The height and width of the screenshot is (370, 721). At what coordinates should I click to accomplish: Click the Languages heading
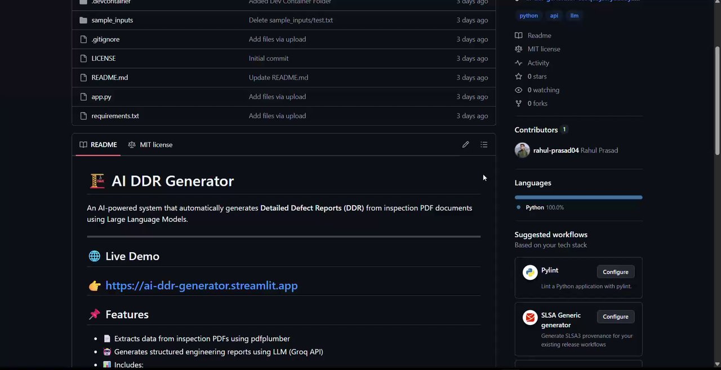tap(533, 183)
